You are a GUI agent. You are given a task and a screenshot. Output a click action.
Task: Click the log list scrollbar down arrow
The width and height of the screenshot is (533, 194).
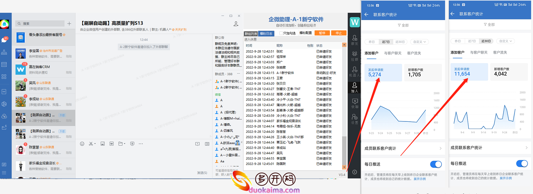(344, 167)
